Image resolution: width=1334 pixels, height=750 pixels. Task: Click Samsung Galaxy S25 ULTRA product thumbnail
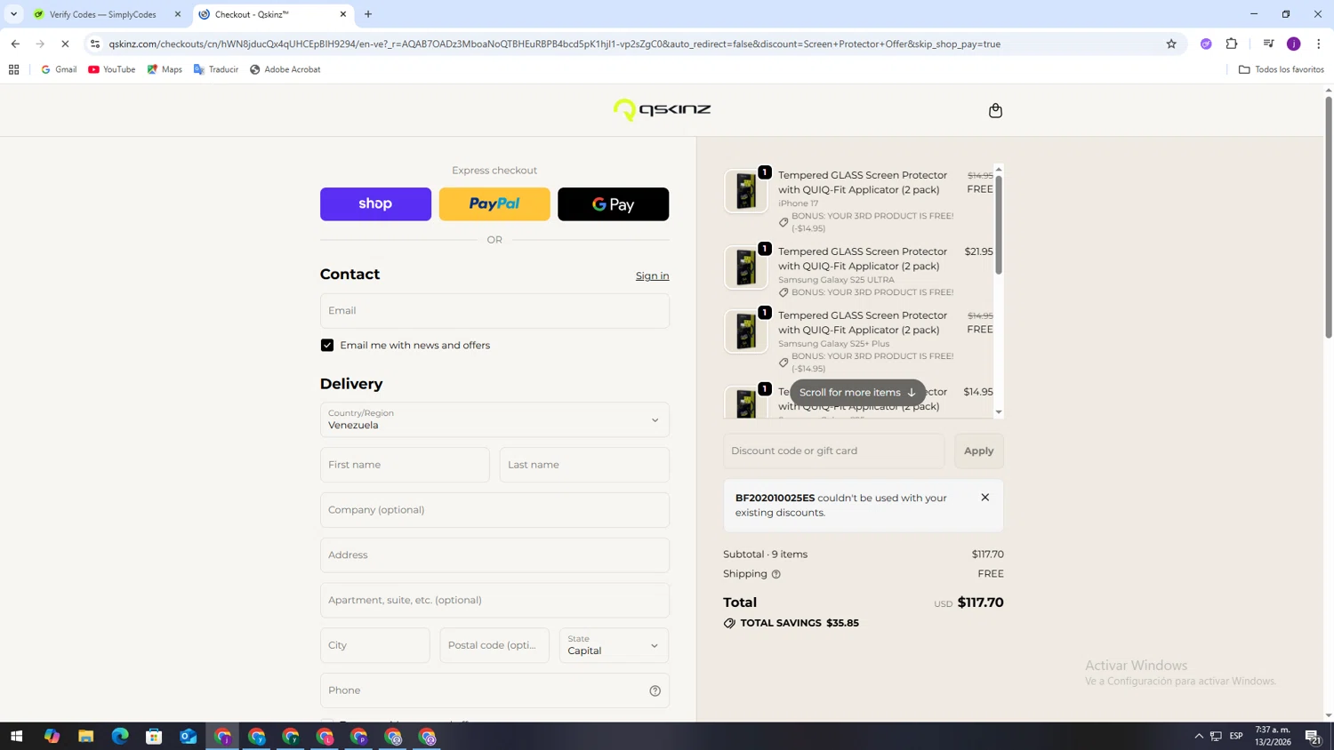coord(745,267)
